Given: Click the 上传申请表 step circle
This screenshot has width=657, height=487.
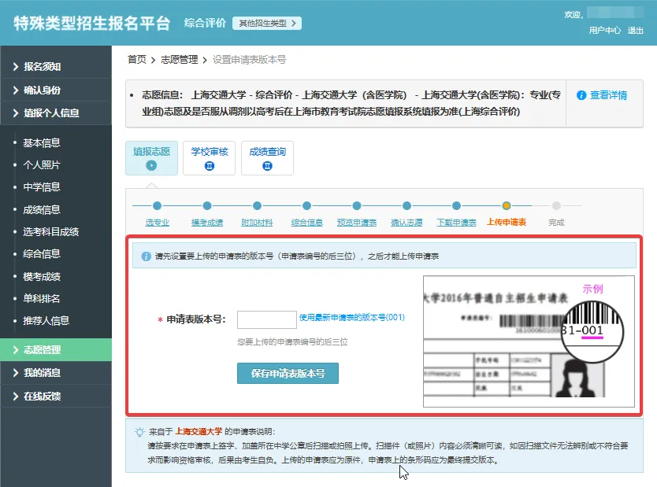Looking at the screenshot, I should pyautogui.click(x=507, y=206).
